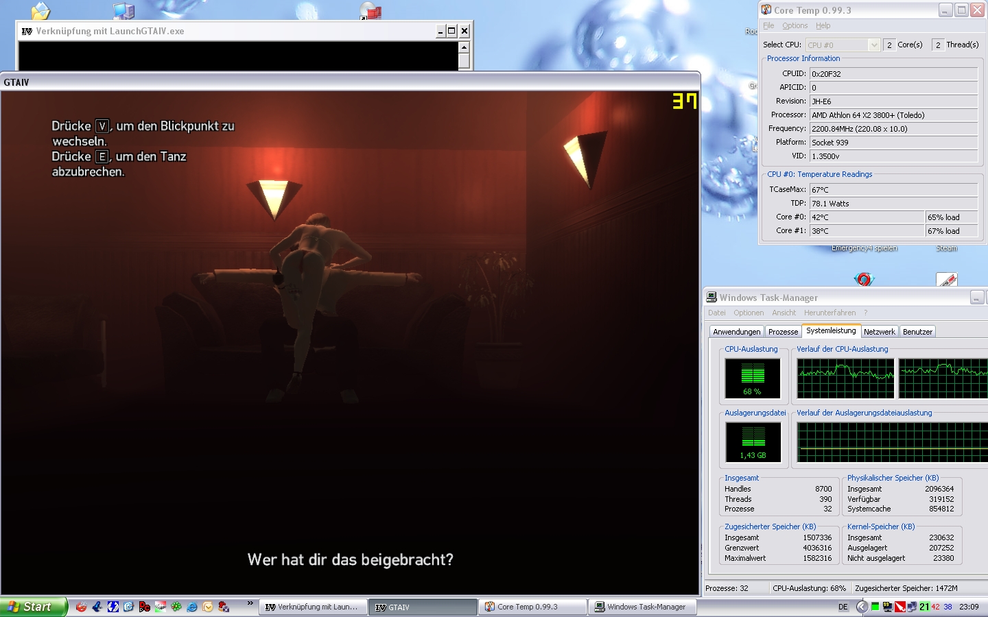Click the red arrow tray icon
Image resolution: width=988 pixels, height=617 pixels.
click(x=899, y=607)
